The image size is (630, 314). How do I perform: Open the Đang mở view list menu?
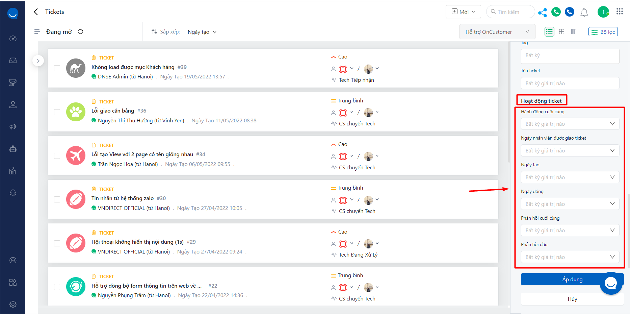[x=37, y=32]
